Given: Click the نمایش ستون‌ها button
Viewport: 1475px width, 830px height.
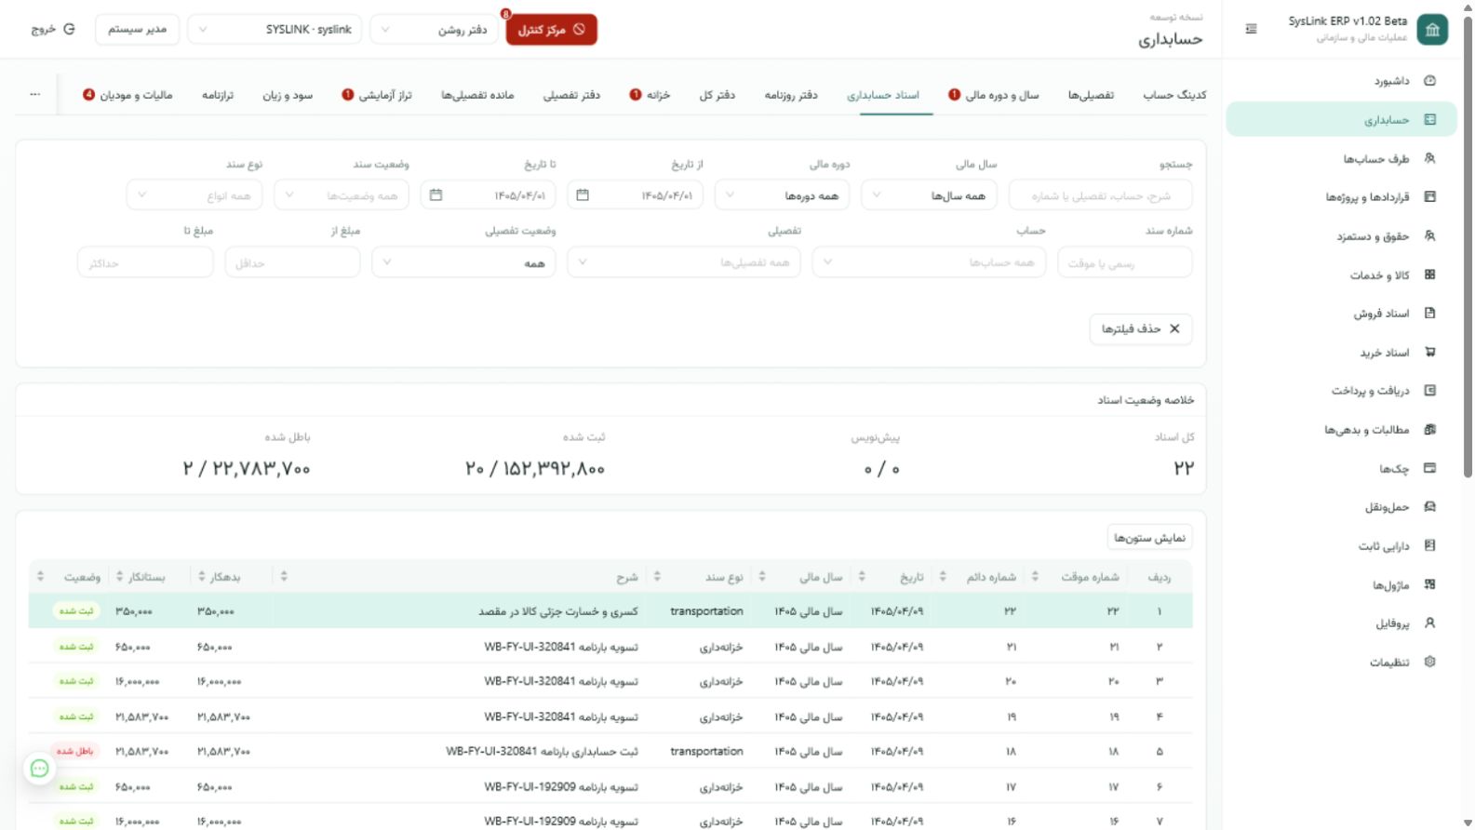Looking at the screenshot, I should [x=1149, y=537].
